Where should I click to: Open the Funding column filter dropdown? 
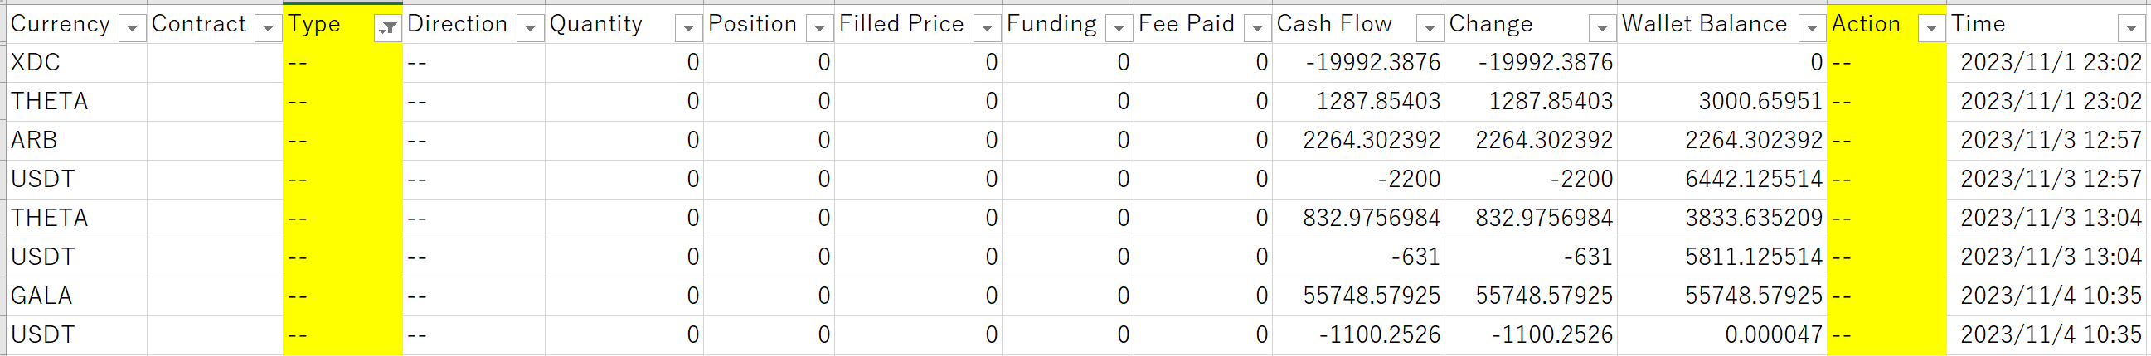point(1118,28)
